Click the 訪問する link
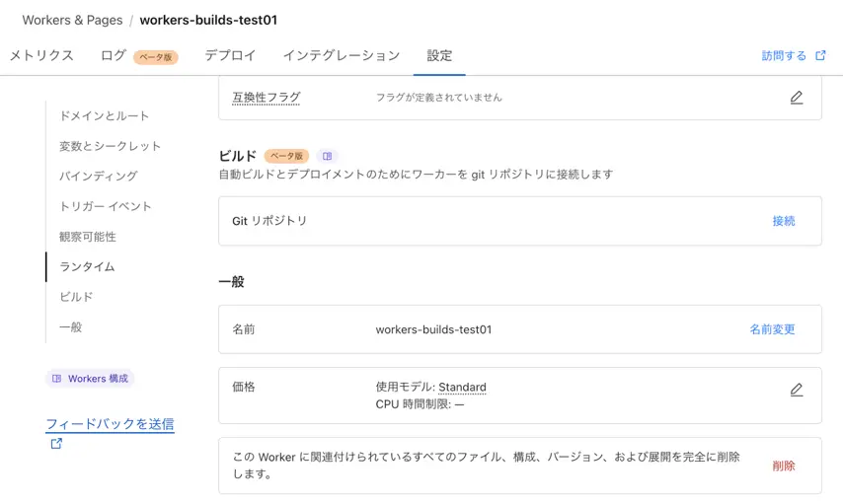The height and width of the screenshot is (503, 843). coord(784,55)
